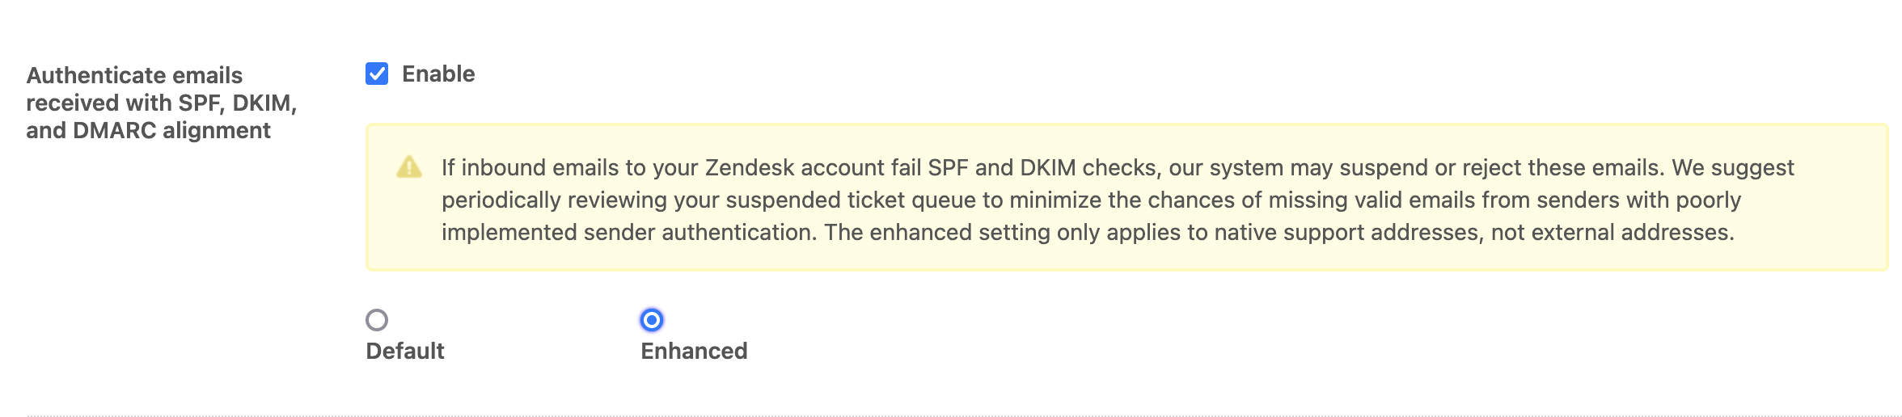Click the 'Authenticate emails' heading line

coord(134,75)
